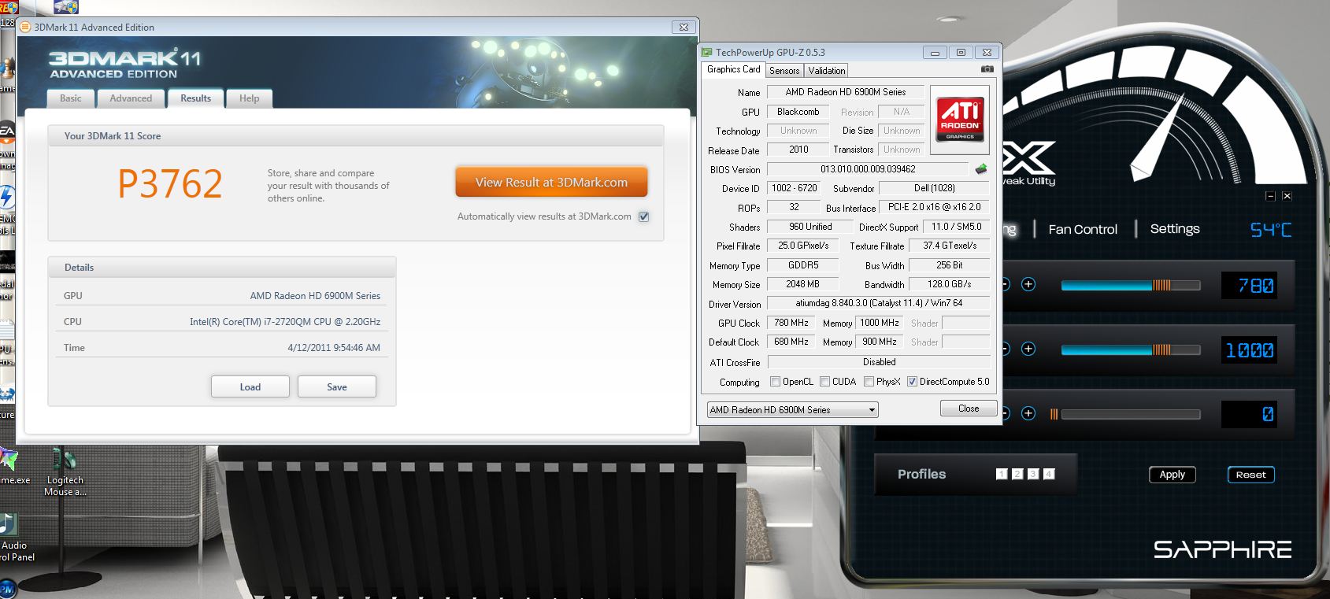Switch to the Basic tab in 3DMark

click(x=71, y=98)
